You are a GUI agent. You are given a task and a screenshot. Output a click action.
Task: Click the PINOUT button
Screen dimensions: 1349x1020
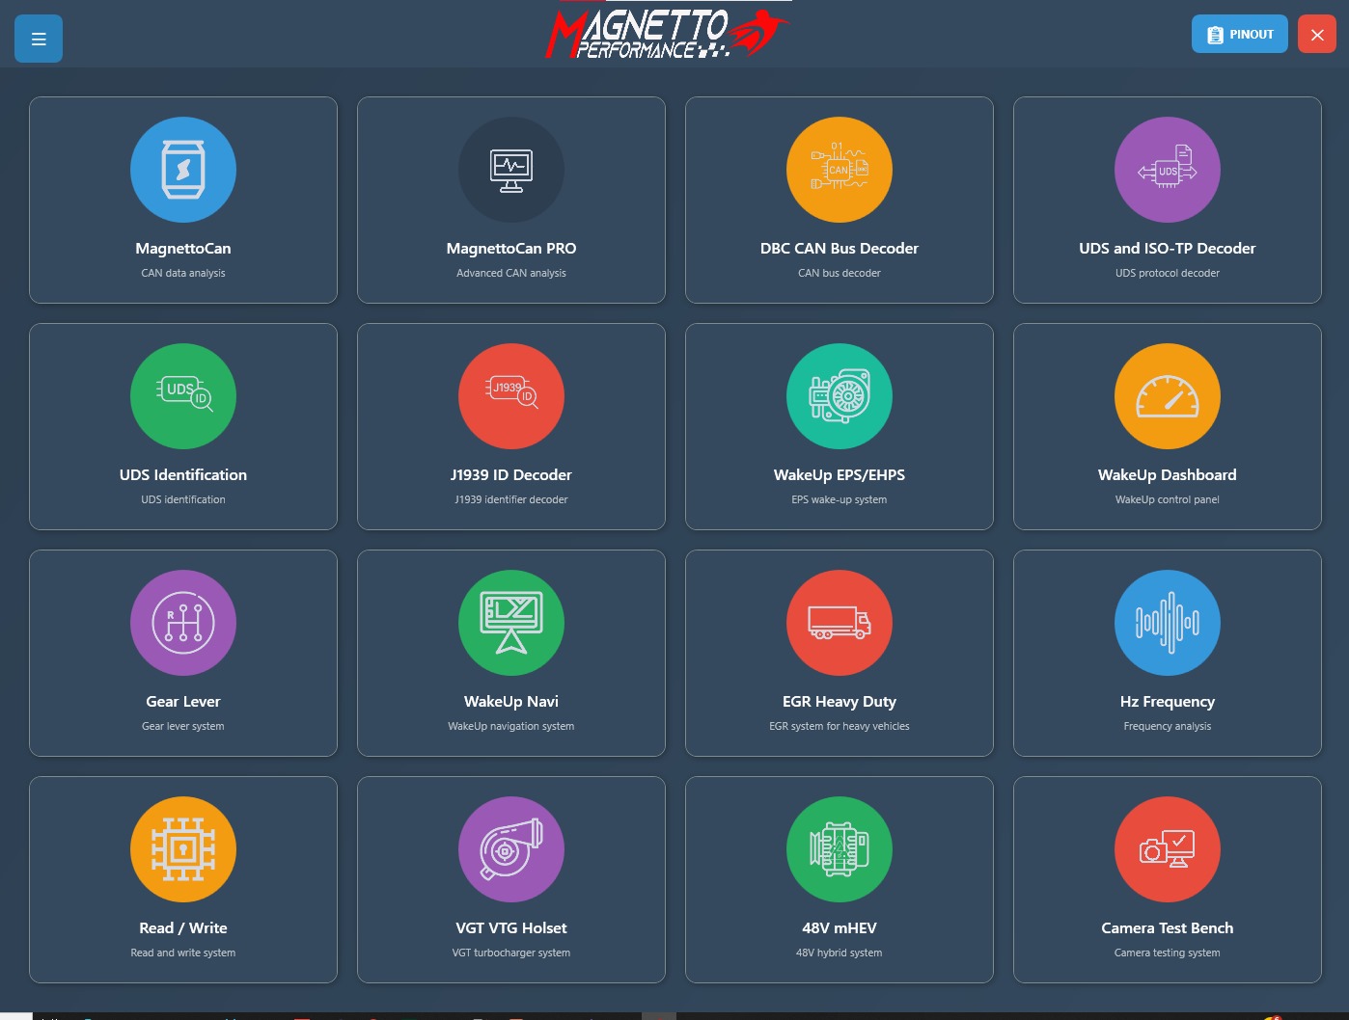(1239, 34)
